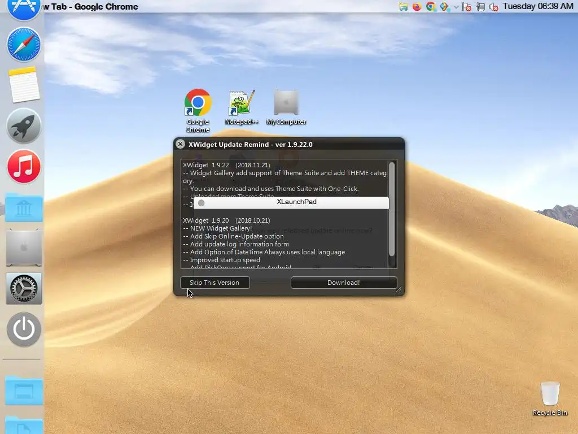Screen dimensions: 578x434
Task: Click the Launchpad rocket dock icon
Action: tap(24, 126)
